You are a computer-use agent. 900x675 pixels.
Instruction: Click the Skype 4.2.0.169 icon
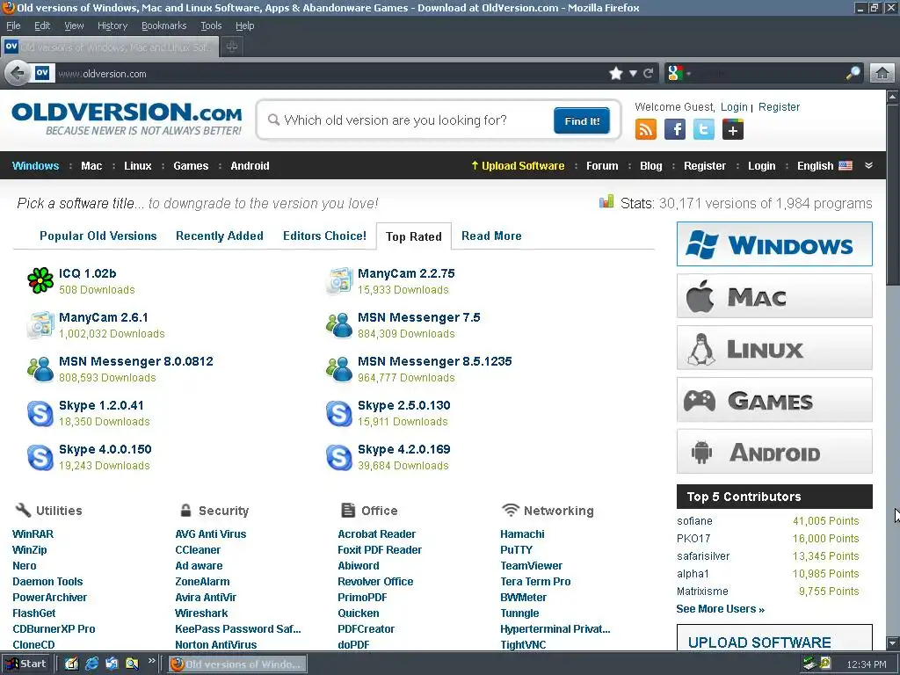pos(339,457)
